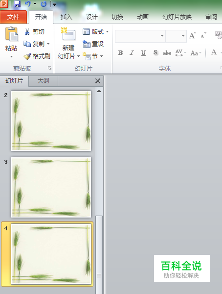The image size is (222, 294).
Task: Expand the 新建幻灯片 layout dropdown arrow
Action: click(78, 56)
